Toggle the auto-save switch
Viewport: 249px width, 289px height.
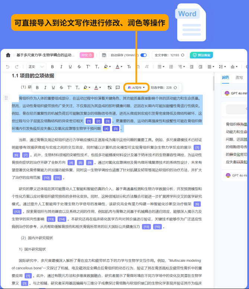click(144, 55)
